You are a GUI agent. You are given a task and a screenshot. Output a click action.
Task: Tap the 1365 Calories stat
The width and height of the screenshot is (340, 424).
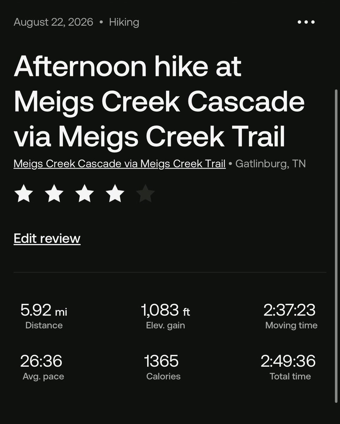(163, 367)
